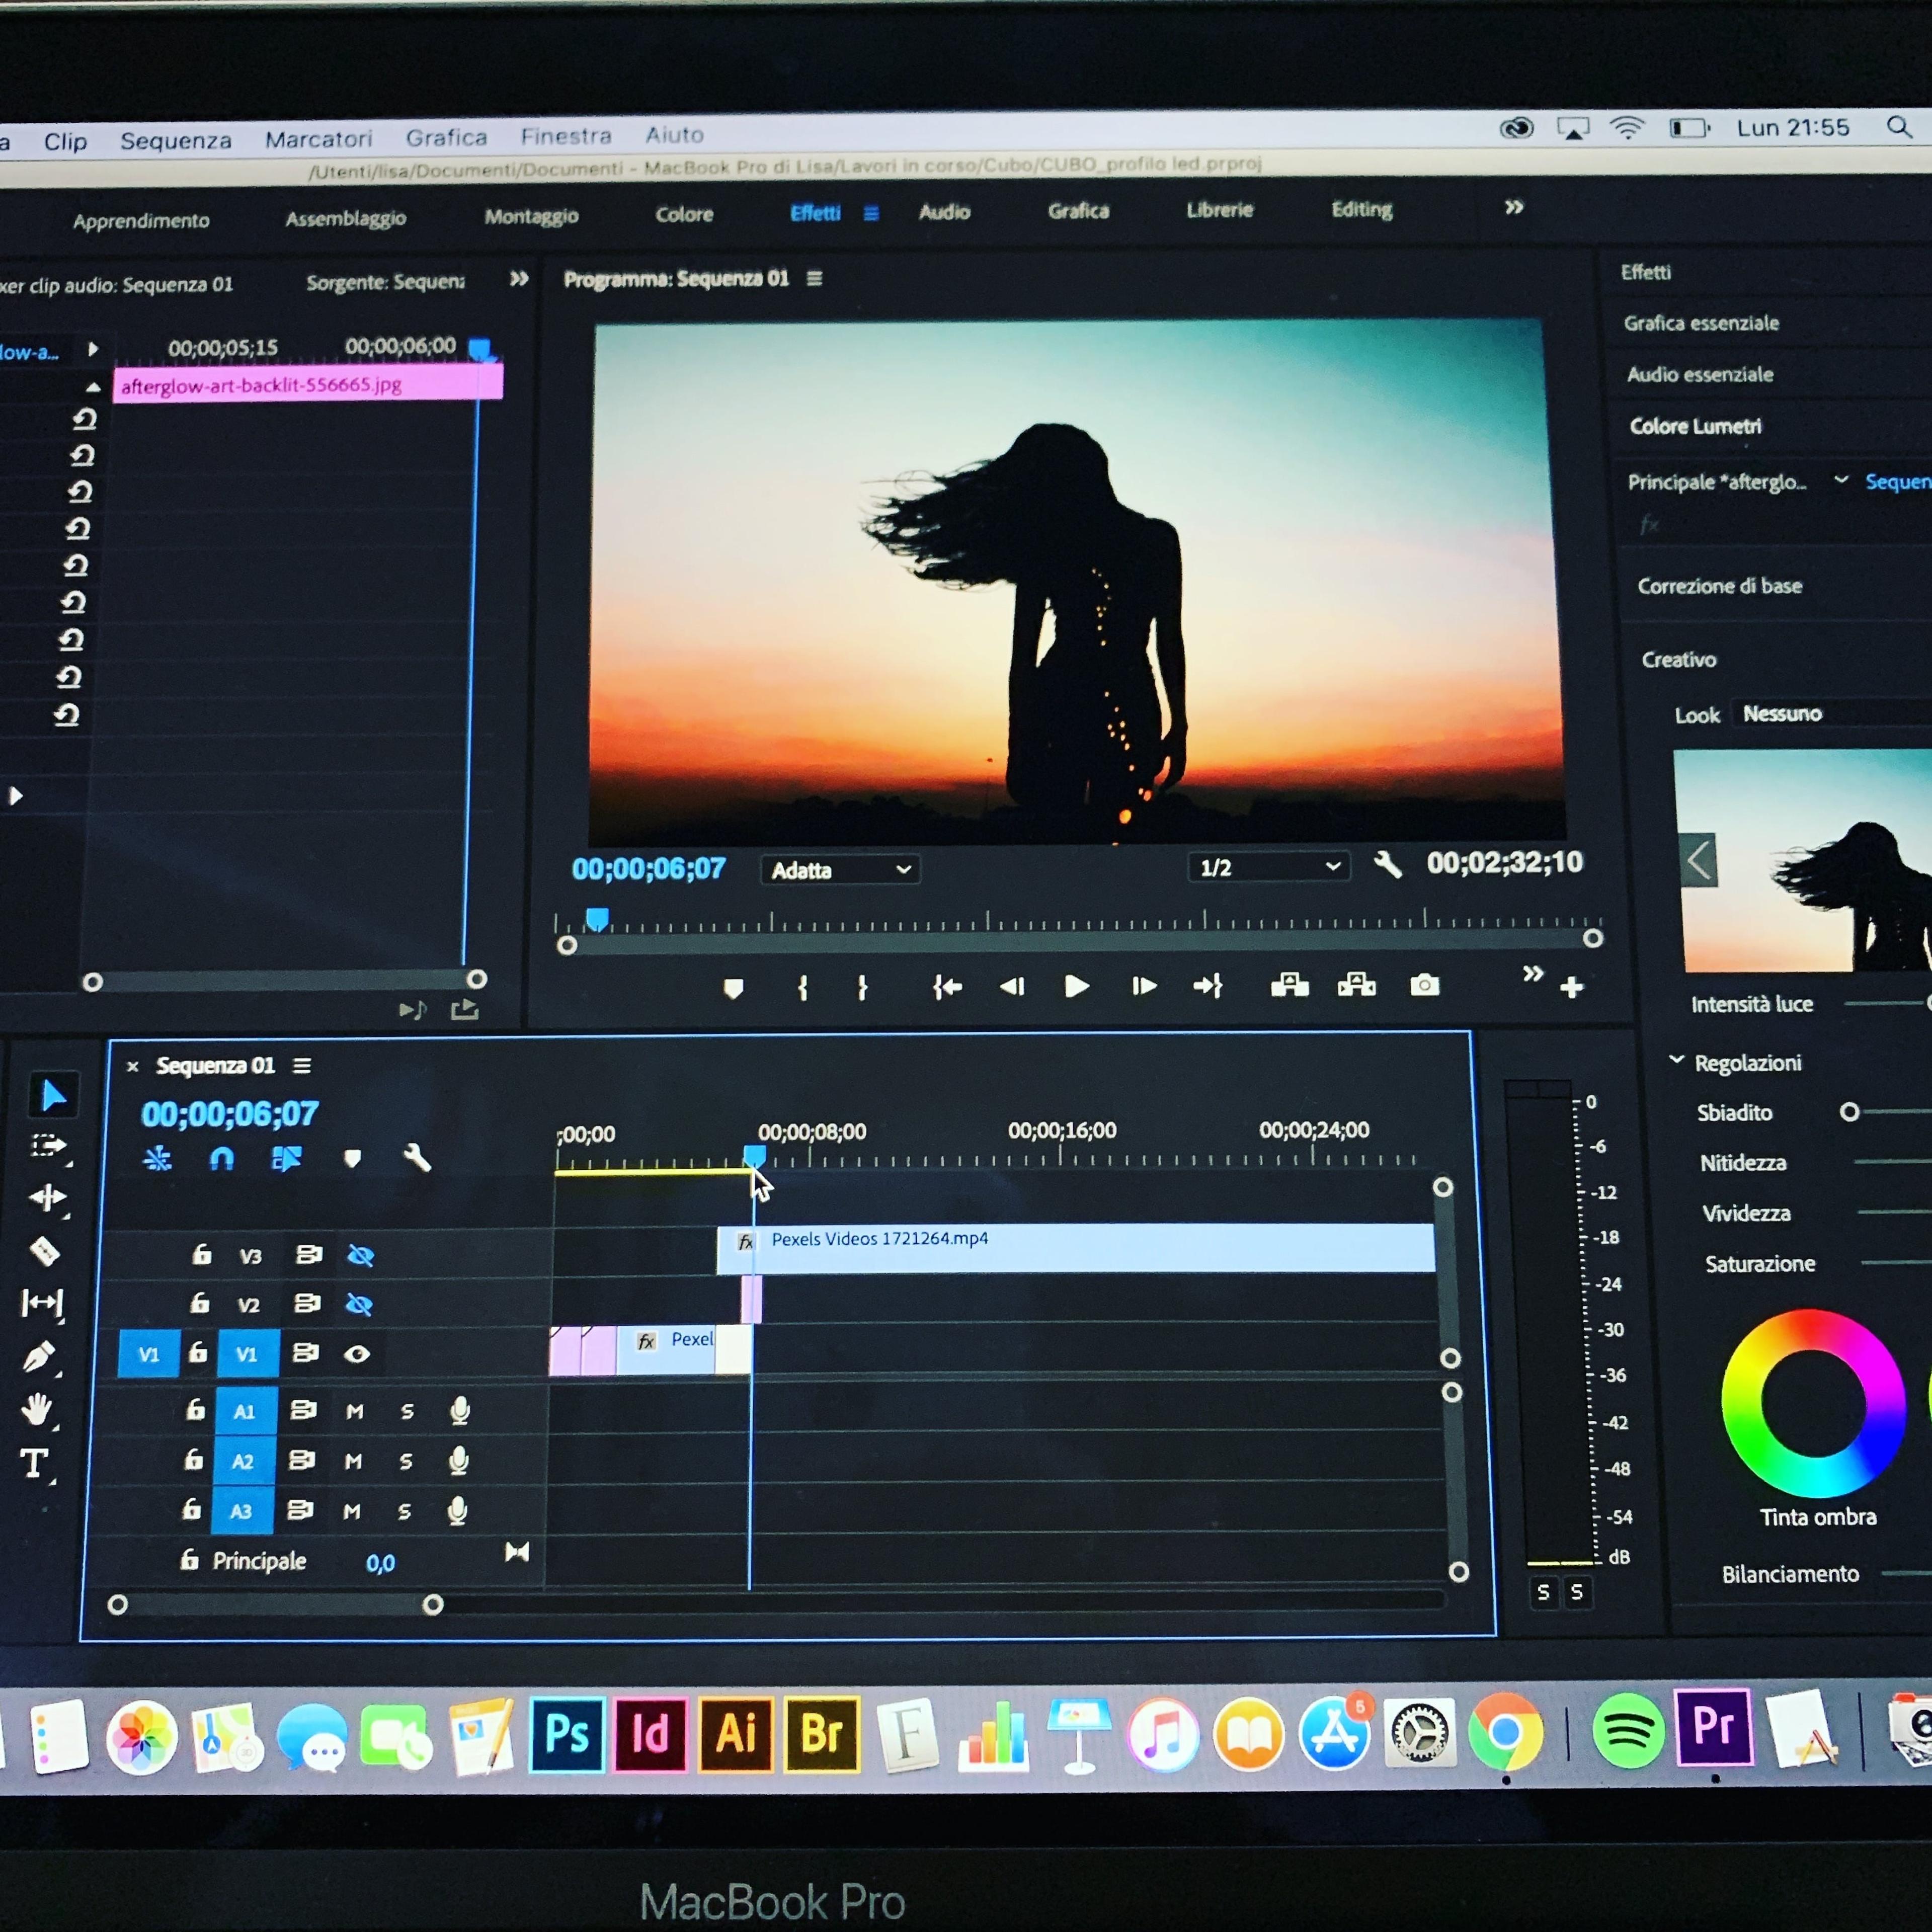
Task: Click the Add Marker button in Program monitor
Action: (x=733, y=989)
